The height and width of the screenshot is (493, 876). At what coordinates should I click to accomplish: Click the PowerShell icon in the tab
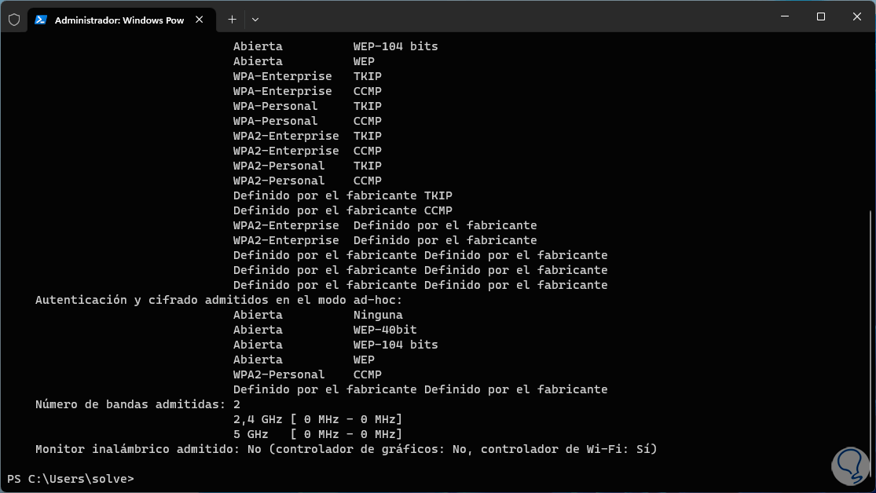(41, 20)
